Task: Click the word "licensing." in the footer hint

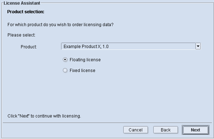Action: (x=71, y=116)
